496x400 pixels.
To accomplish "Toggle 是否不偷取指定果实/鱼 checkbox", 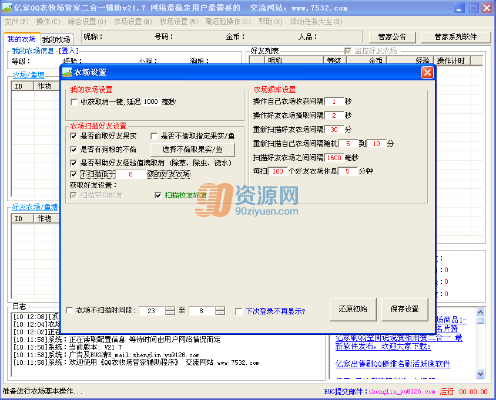I will point(154,136).
